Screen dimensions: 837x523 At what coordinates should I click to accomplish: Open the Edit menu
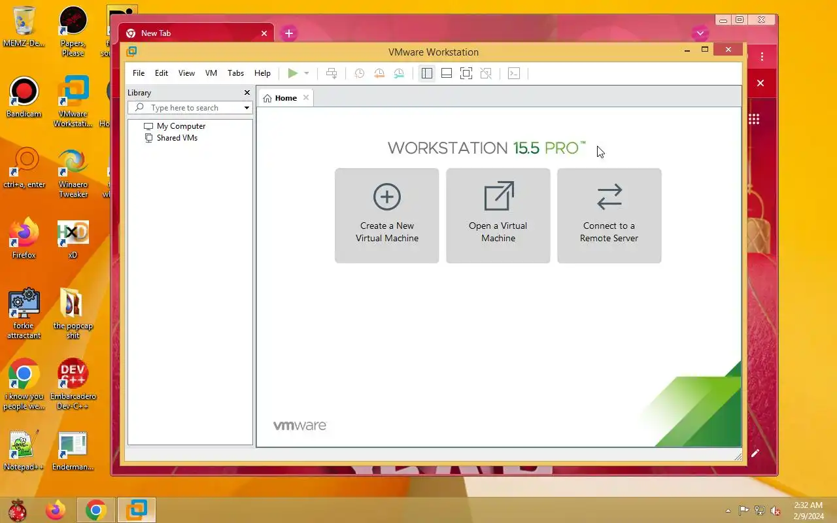pyautogui.click(x=162, y=73)
